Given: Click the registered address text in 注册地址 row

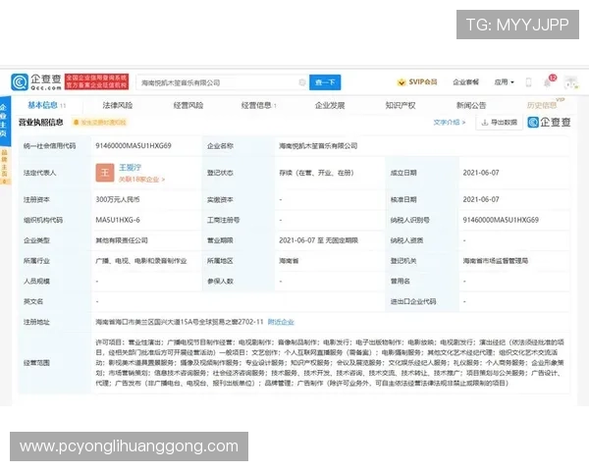Looking at the screenshot, I should click(x=180, y=322).
